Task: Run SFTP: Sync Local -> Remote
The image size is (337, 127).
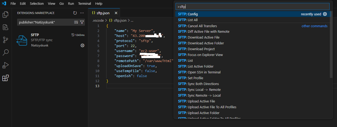Action: pos(252,90)
